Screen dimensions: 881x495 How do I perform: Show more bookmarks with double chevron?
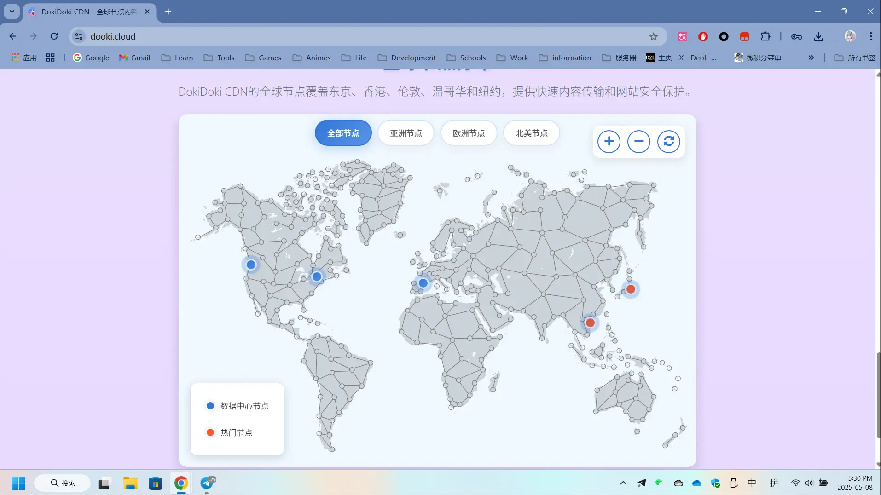[811, 58]
